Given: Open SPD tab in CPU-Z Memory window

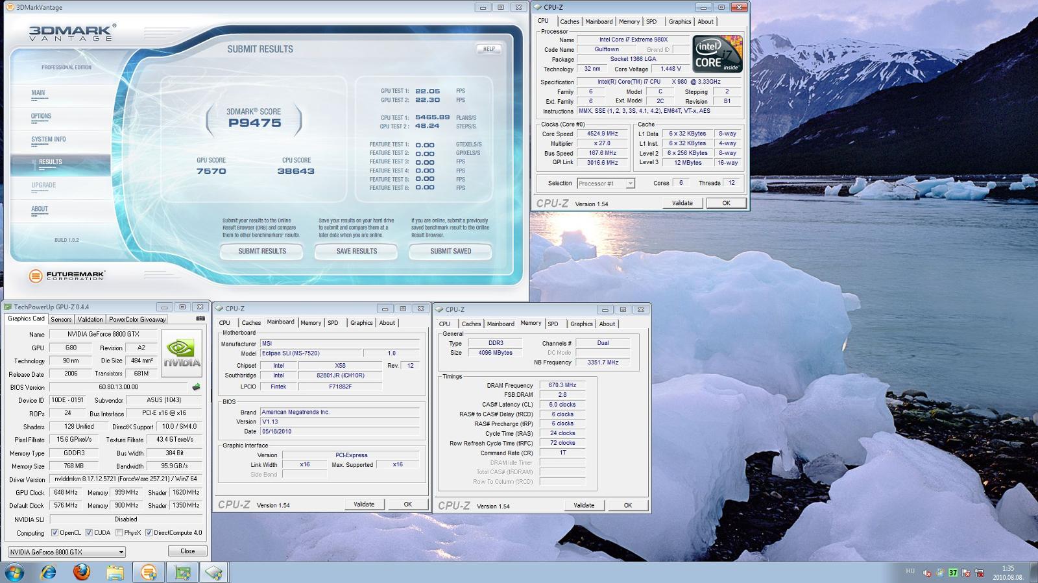Looking at the screenshot, I should point(553,324).
